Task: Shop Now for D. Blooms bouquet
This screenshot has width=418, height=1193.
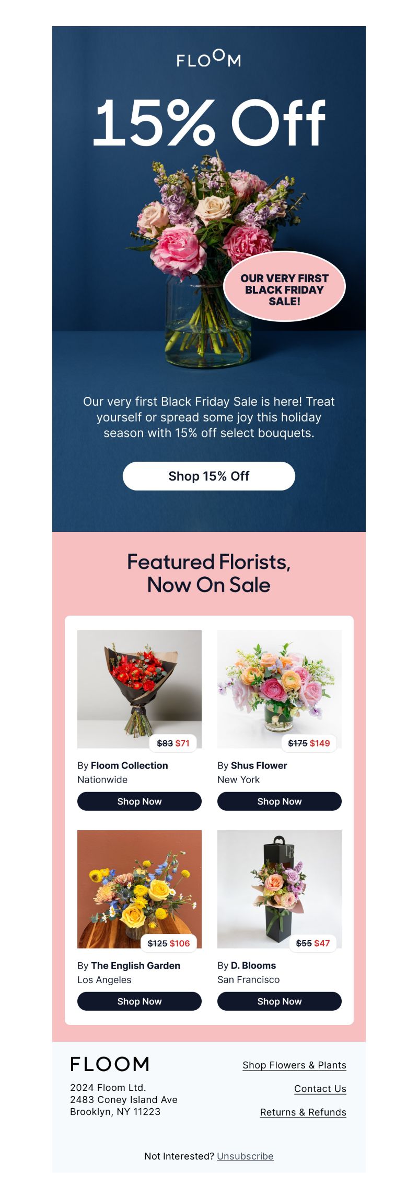Action: [280, 1001]
